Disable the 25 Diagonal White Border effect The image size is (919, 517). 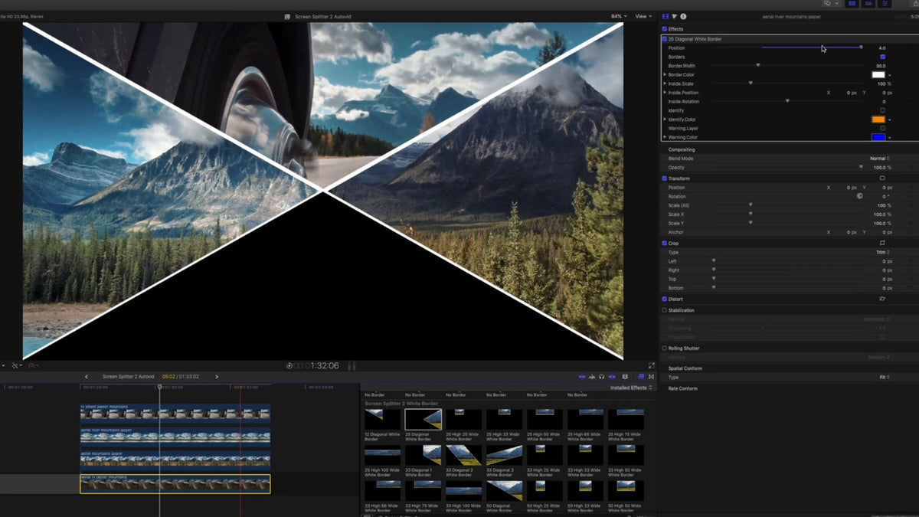click(x=664, y=39)
